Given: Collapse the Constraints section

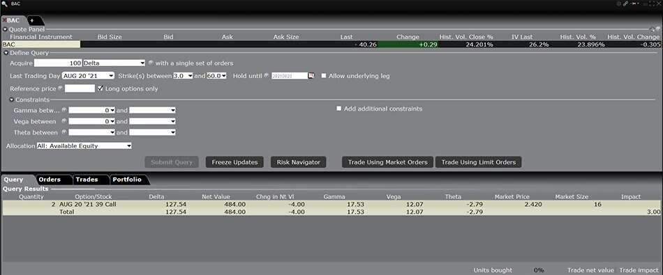Looking at the screenshot, I should click(x=12, y=100).
